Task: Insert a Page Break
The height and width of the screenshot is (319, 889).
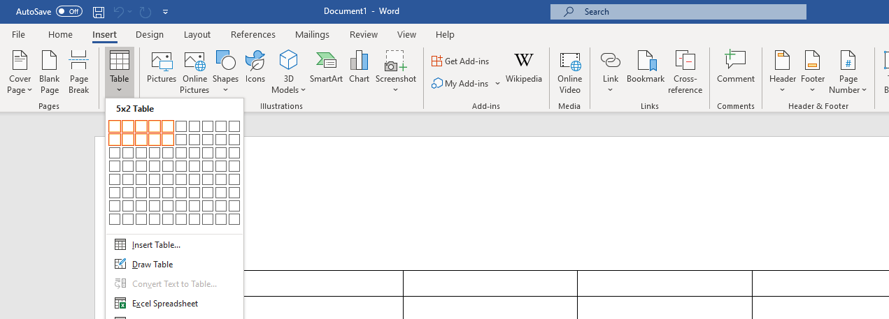Action: click(79, 72)
